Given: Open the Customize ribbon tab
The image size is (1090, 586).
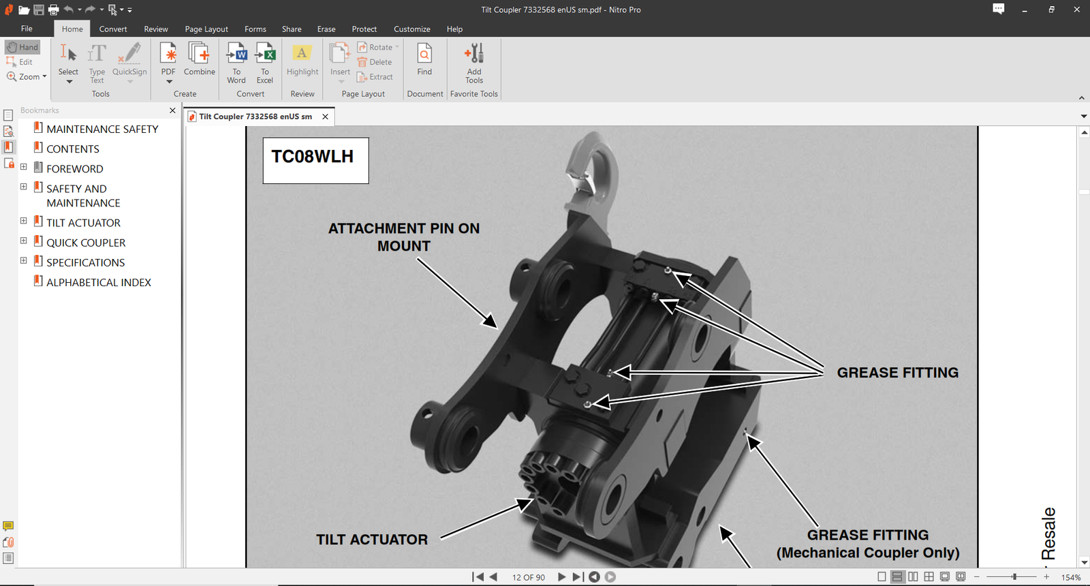Looking at the screenshot, I should (412, 29).
